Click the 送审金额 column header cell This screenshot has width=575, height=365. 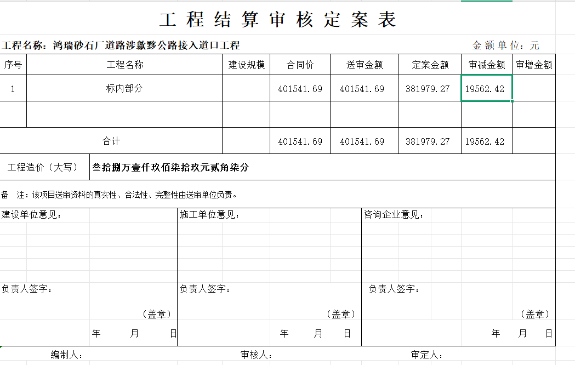point(364,64)
